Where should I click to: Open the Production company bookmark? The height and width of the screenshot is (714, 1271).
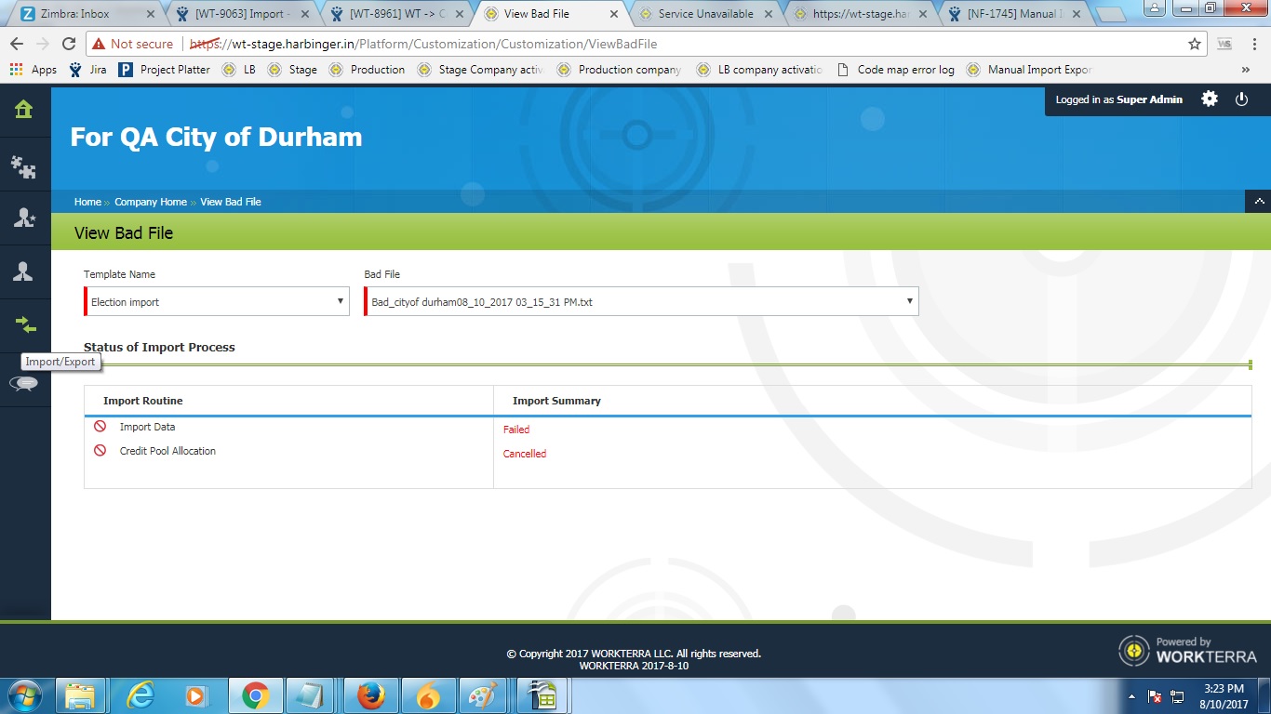point(619,70)
